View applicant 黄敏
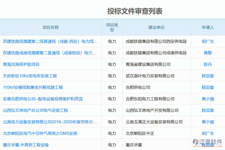225x150 pixels. [208, 53]
